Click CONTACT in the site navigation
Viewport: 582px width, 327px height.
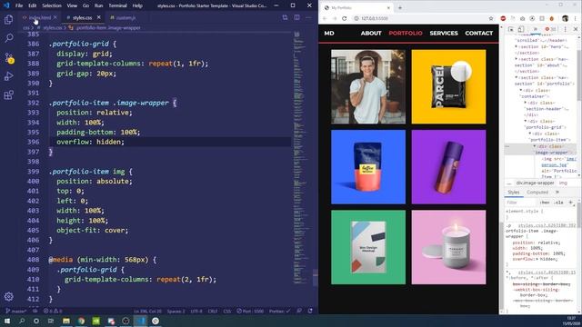tap(479, 34)
